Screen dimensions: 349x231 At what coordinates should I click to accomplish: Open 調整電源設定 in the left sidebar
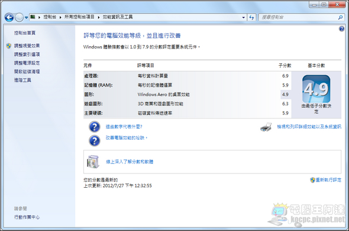point(27,63)
